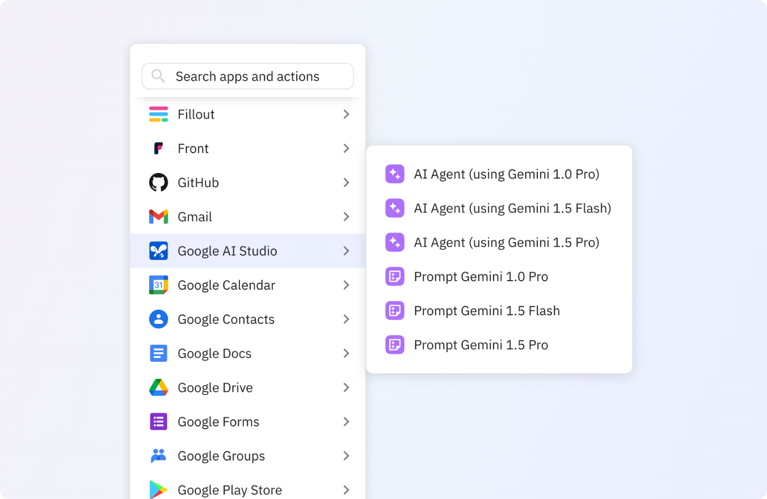This screenshot has height=499, width=767.
Task: Click the Gmail envelope icon
Action: (x=158, y=217)
